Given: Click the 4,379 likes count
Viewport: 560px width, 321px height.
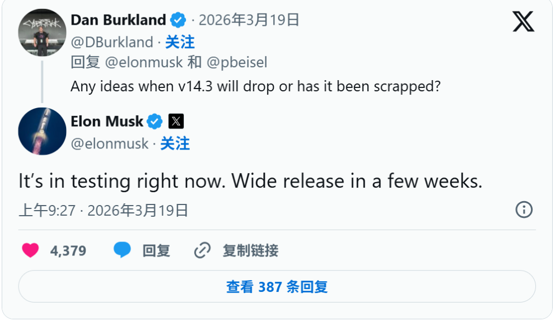Looking at the screenshot, I should 68,250.
